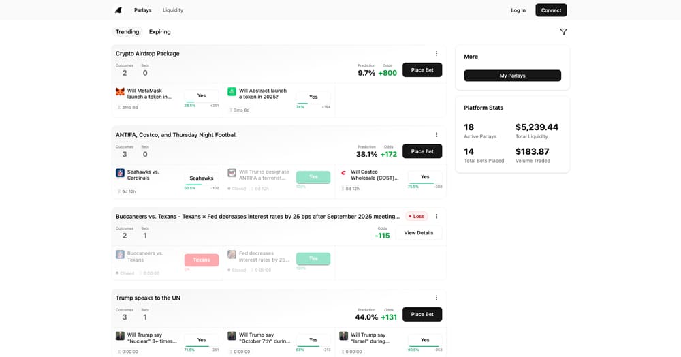Click the Buccaneers vs. Texans NFL icon
The image size is (681, 357).
120,255
